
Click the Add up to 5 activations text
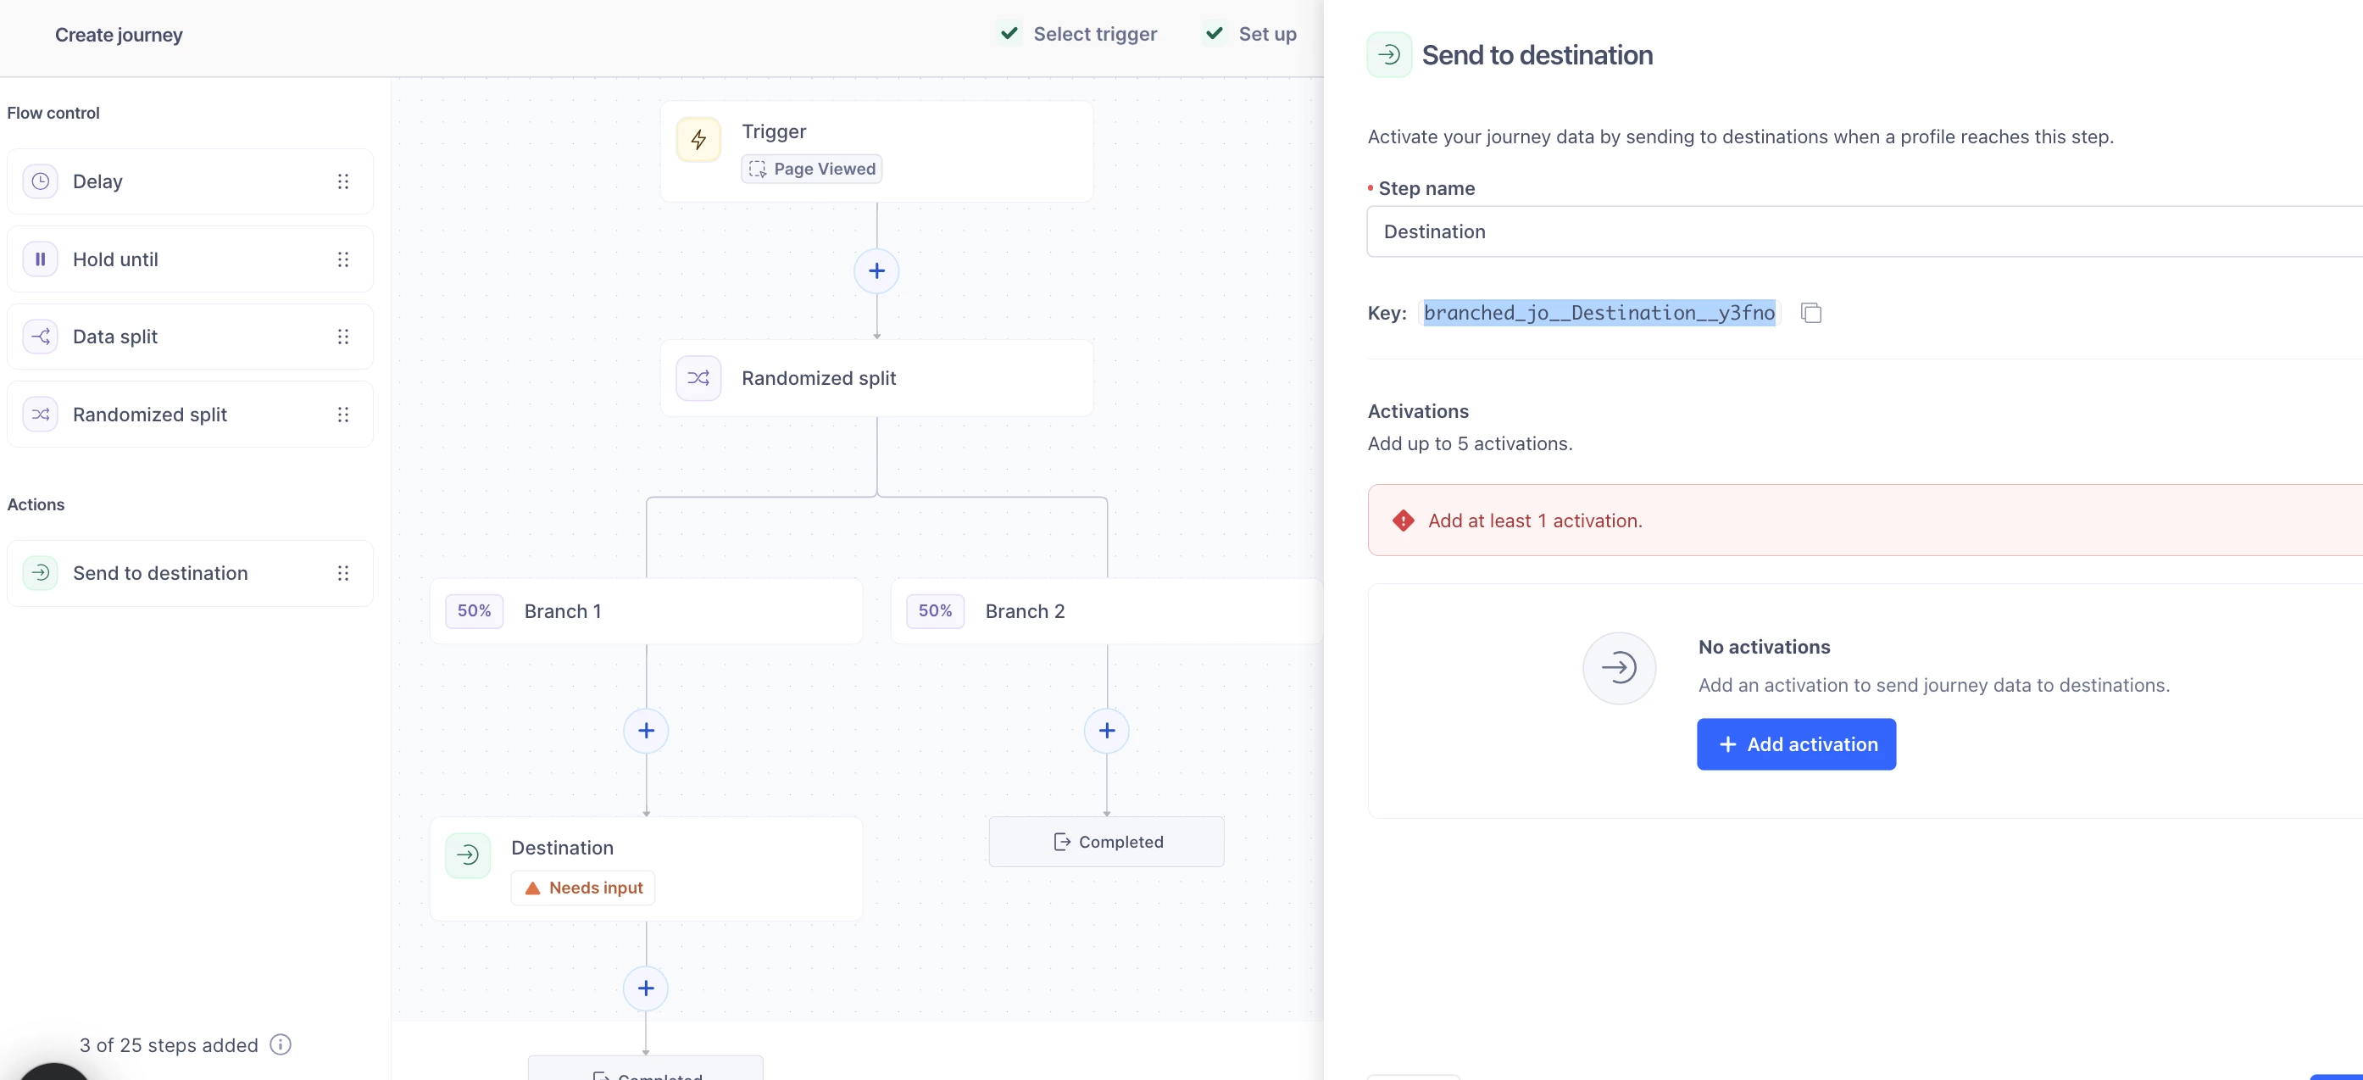[1470, 444]
